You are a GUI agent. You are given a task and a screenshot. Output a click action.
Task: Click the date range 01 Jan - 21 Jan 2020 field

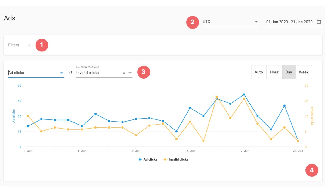(289, 22)
